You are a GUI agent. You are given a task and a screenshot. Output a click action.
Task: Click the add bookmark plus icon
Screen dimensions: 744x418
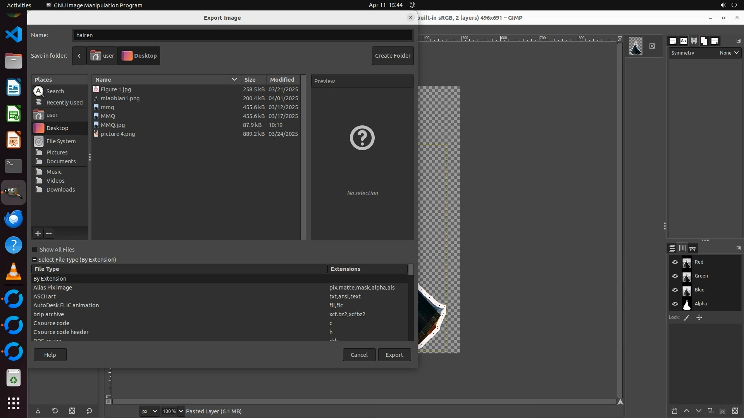[38, 233]
